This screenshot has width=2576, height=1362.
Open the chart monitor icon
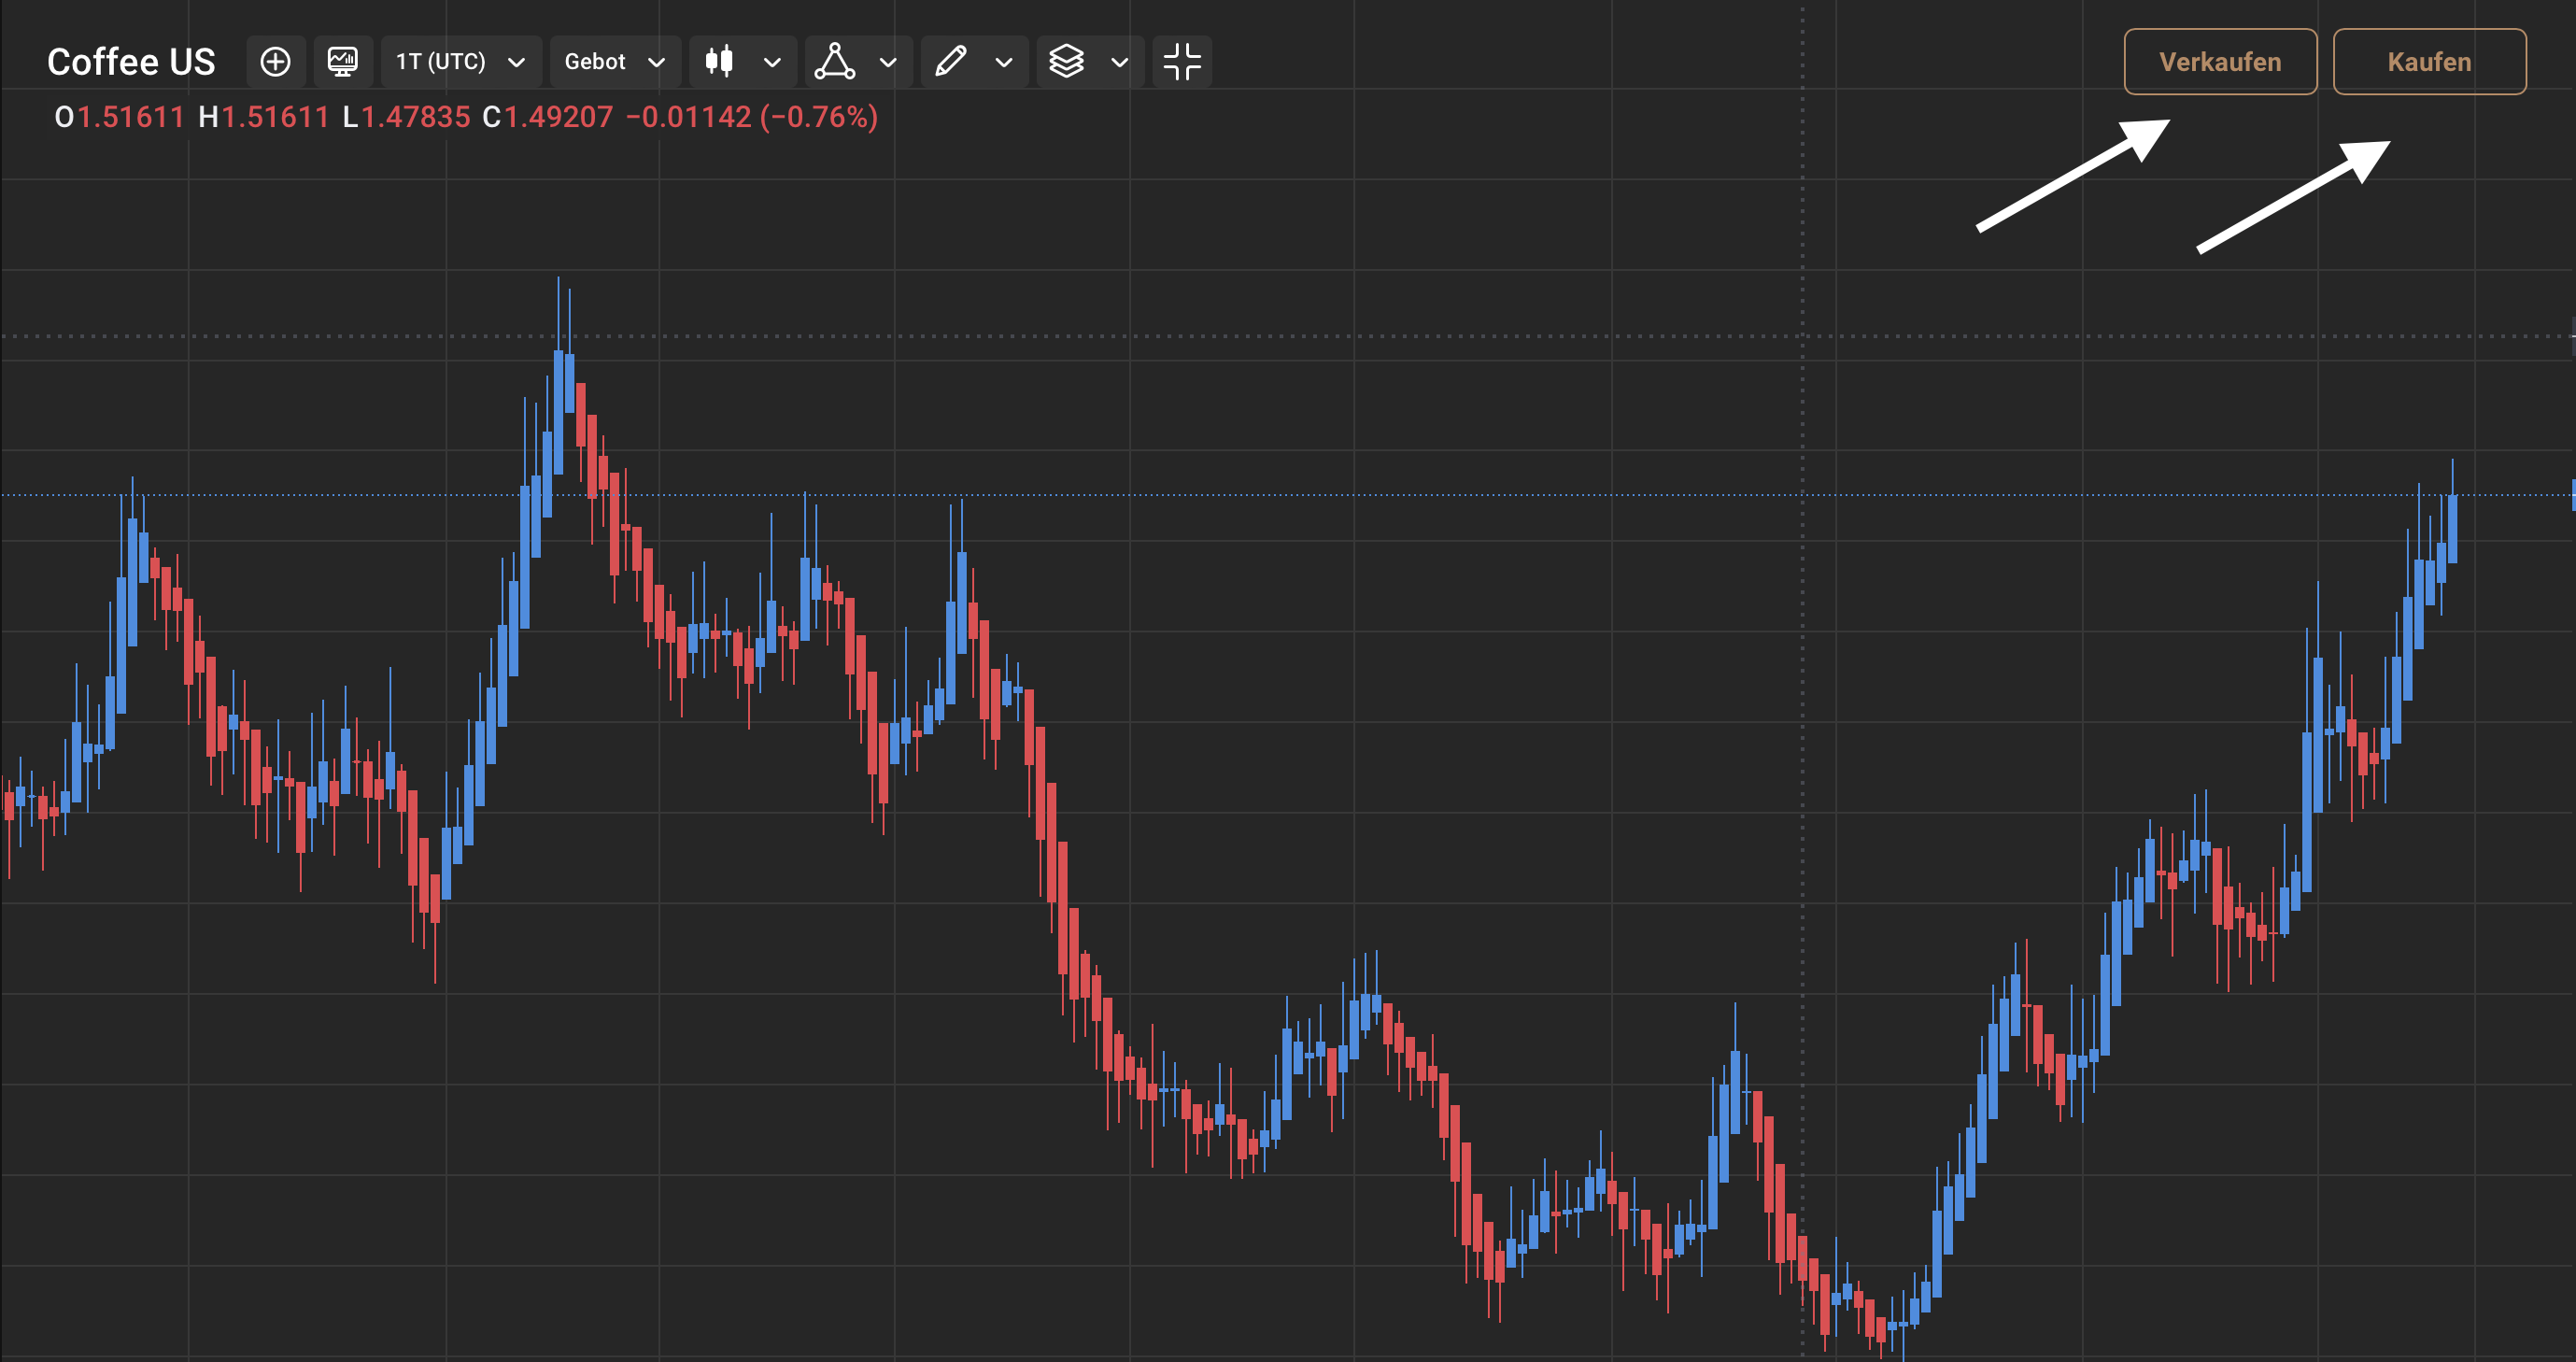click(x=343, y=62)
